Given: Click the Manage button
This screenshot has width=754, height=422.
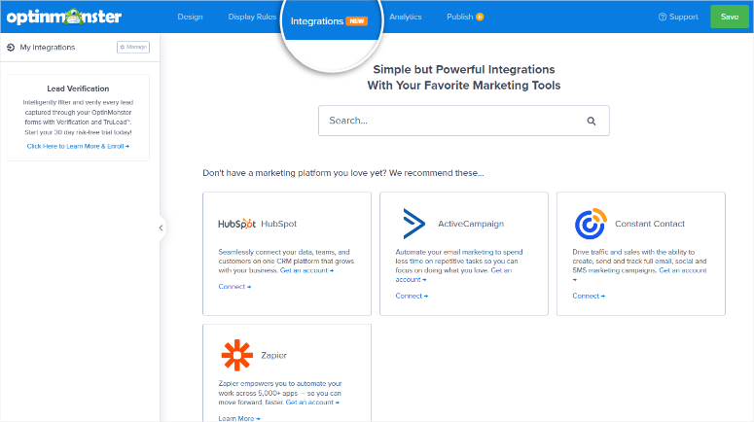Looking at the screenshot, I should [x=133, y=47].
